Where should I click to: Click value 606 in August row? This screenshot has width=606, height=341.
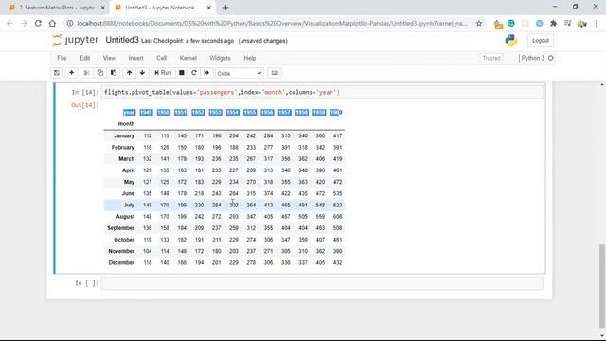(337, 217)
